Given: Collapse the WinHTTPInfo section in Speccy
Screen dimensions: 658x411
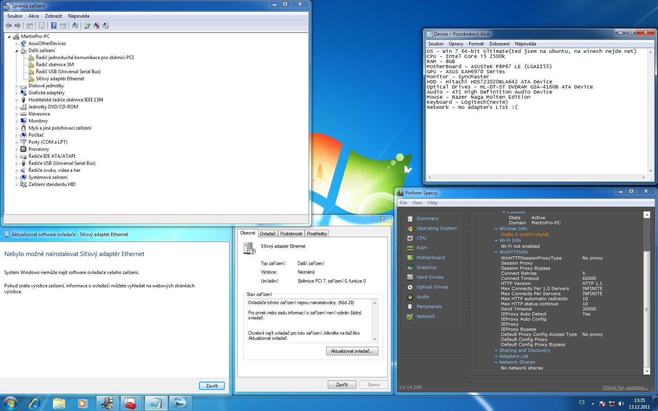Looking at the screenshot, I should tap(496, 252).
